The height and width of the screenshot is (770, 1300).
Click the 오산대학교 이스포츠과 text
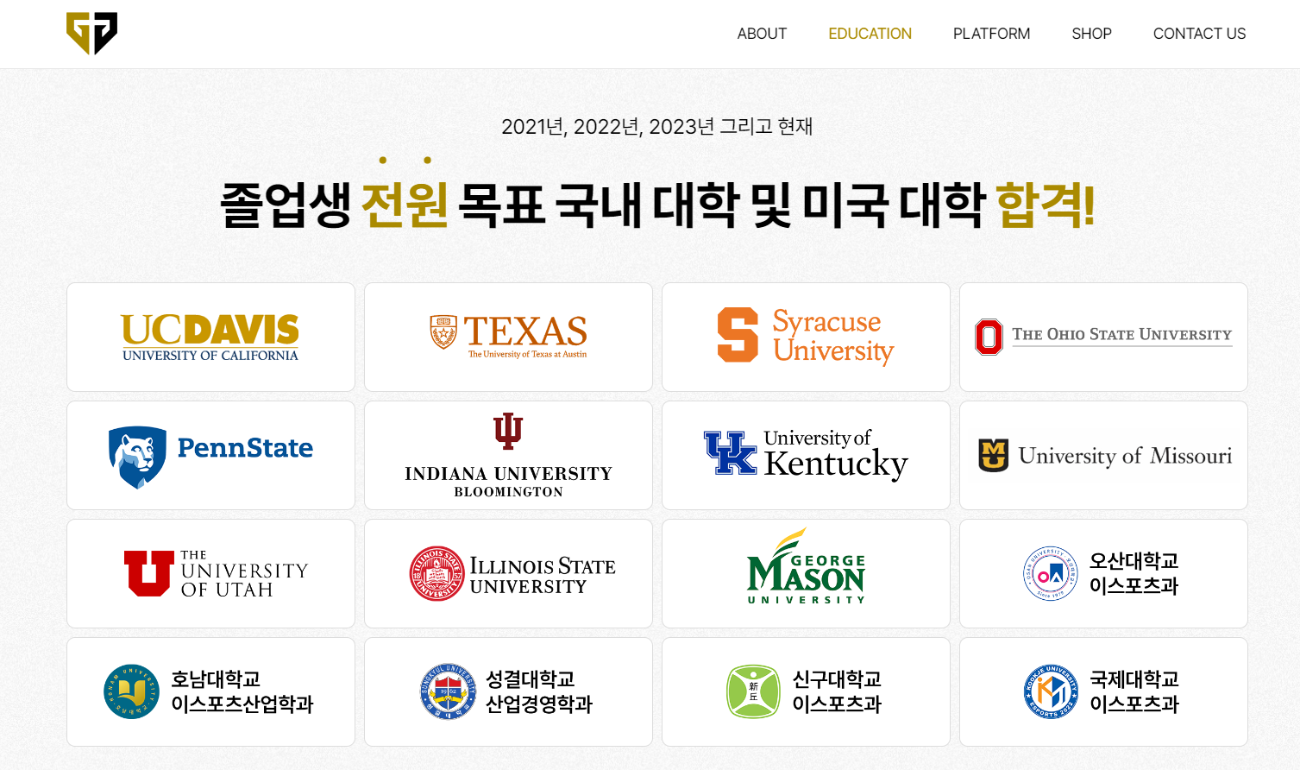pos(1134,573)
